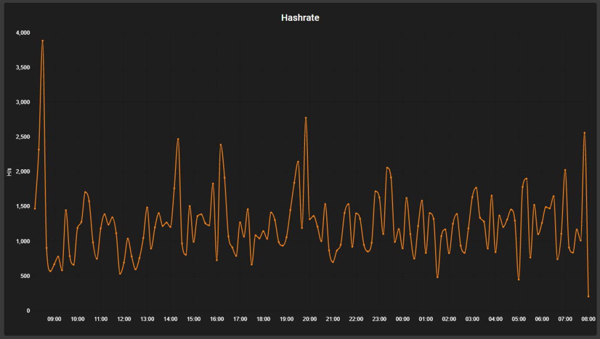The image size is (600, 339).
Task: Click the peak data point just before 20:00
Action: tap(306, 118)
